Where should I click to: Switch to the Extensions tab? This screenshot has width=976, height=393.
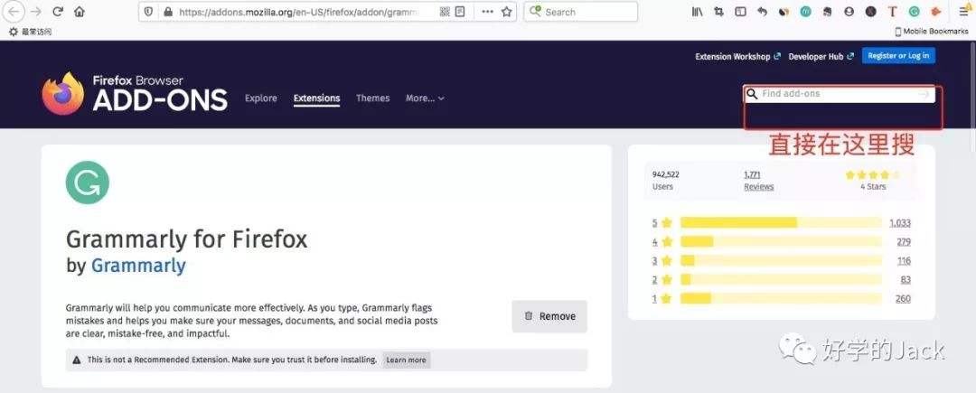point(316,98)
